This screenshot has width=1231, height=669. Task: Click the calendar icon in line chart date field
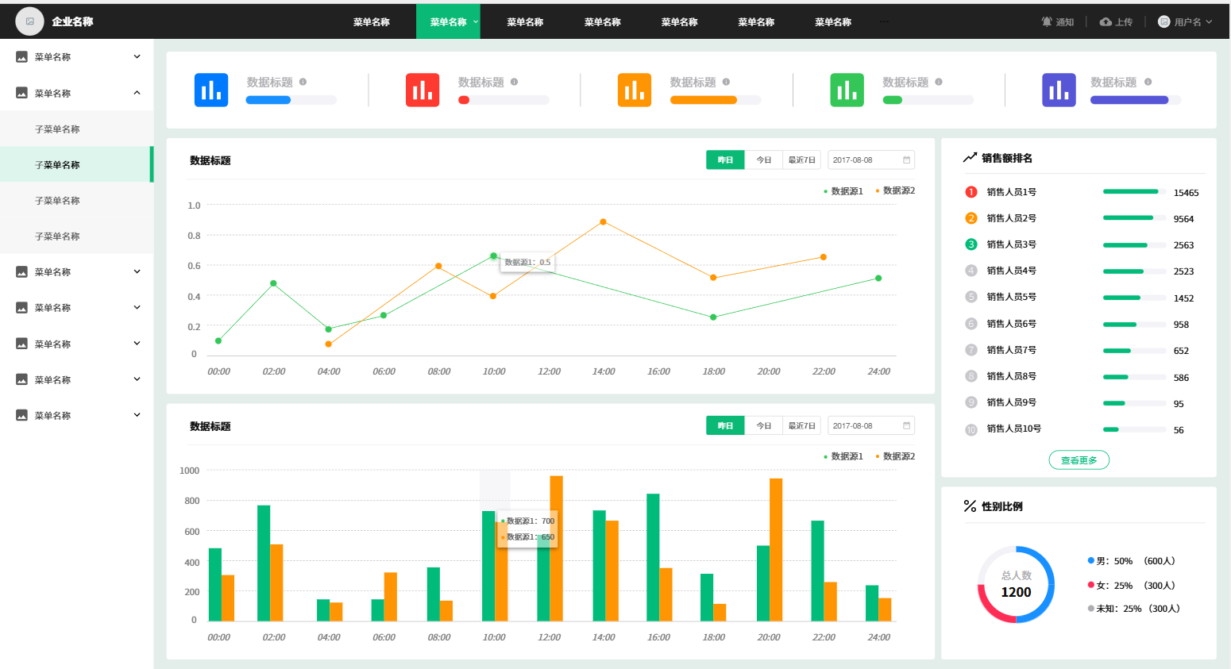click(x=906, y=160)
